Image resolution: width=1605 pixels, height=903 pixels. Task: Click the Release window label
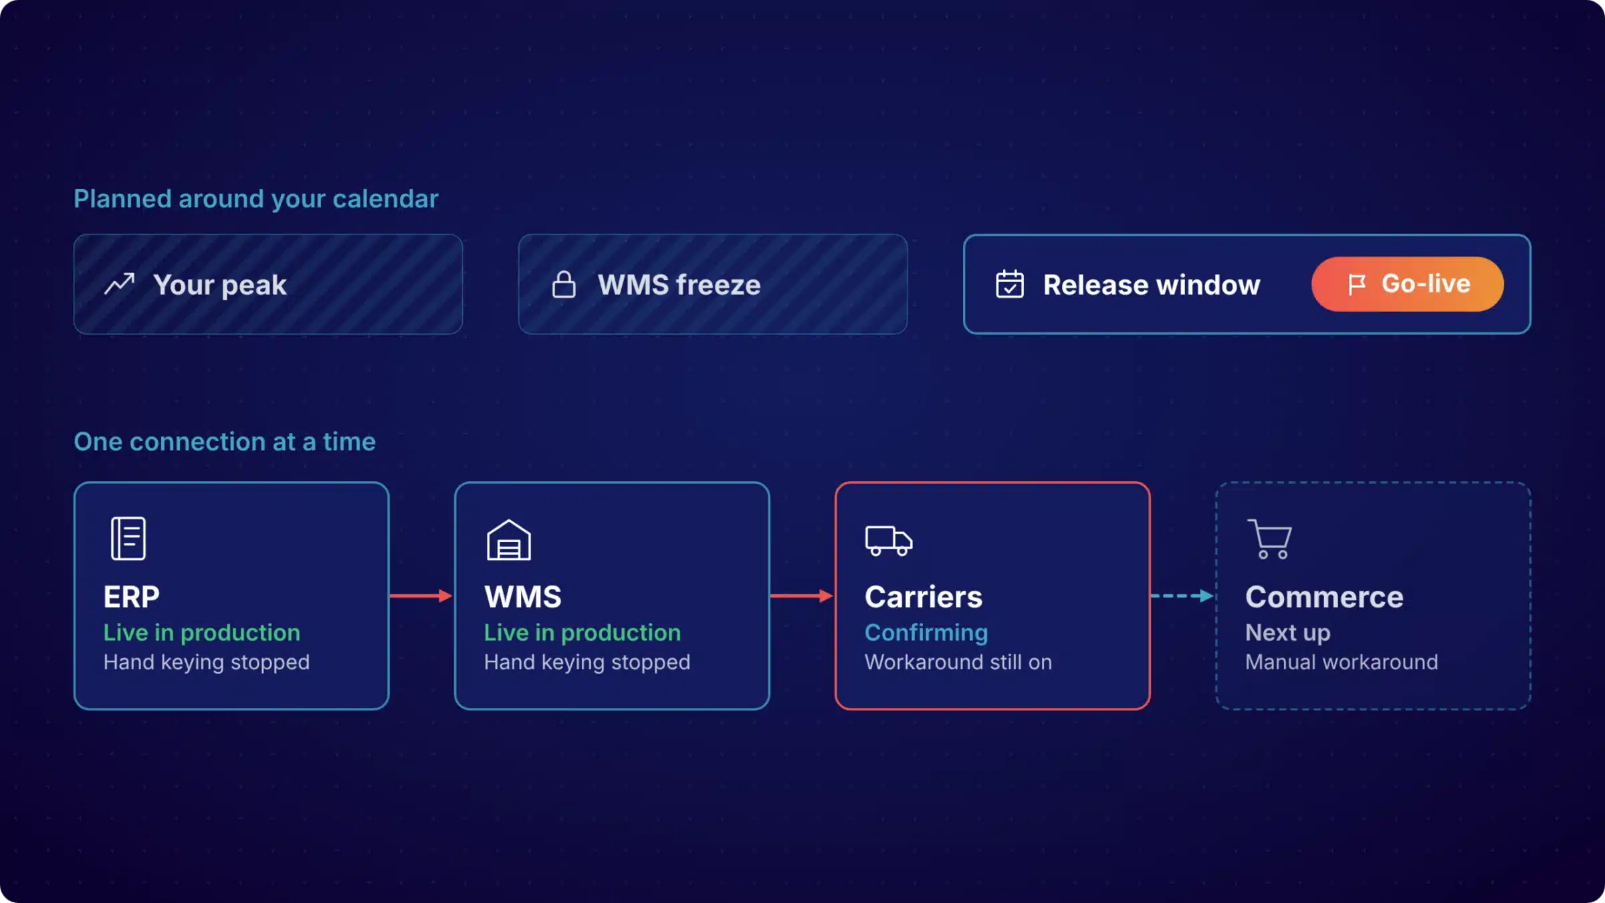[x=1152, y=285]
